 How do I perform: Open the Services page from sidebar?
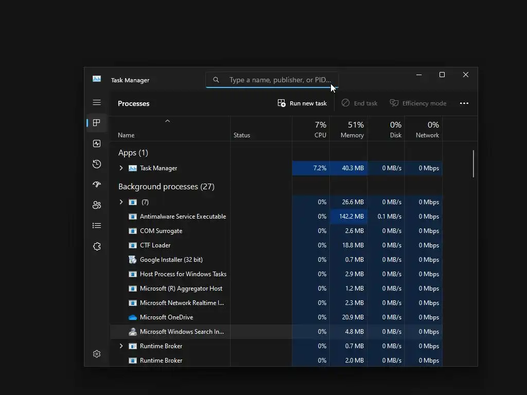tap(97, 246)
